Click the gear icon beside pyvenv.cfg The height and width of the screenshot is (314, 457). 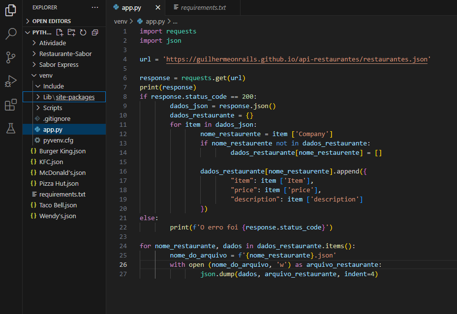point(37,140)
